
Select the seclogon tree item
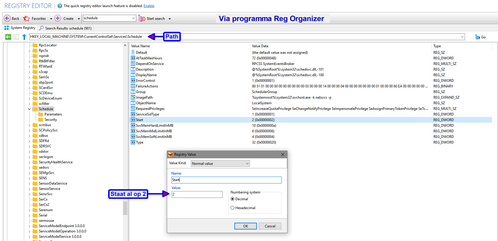tap(46, 157)
